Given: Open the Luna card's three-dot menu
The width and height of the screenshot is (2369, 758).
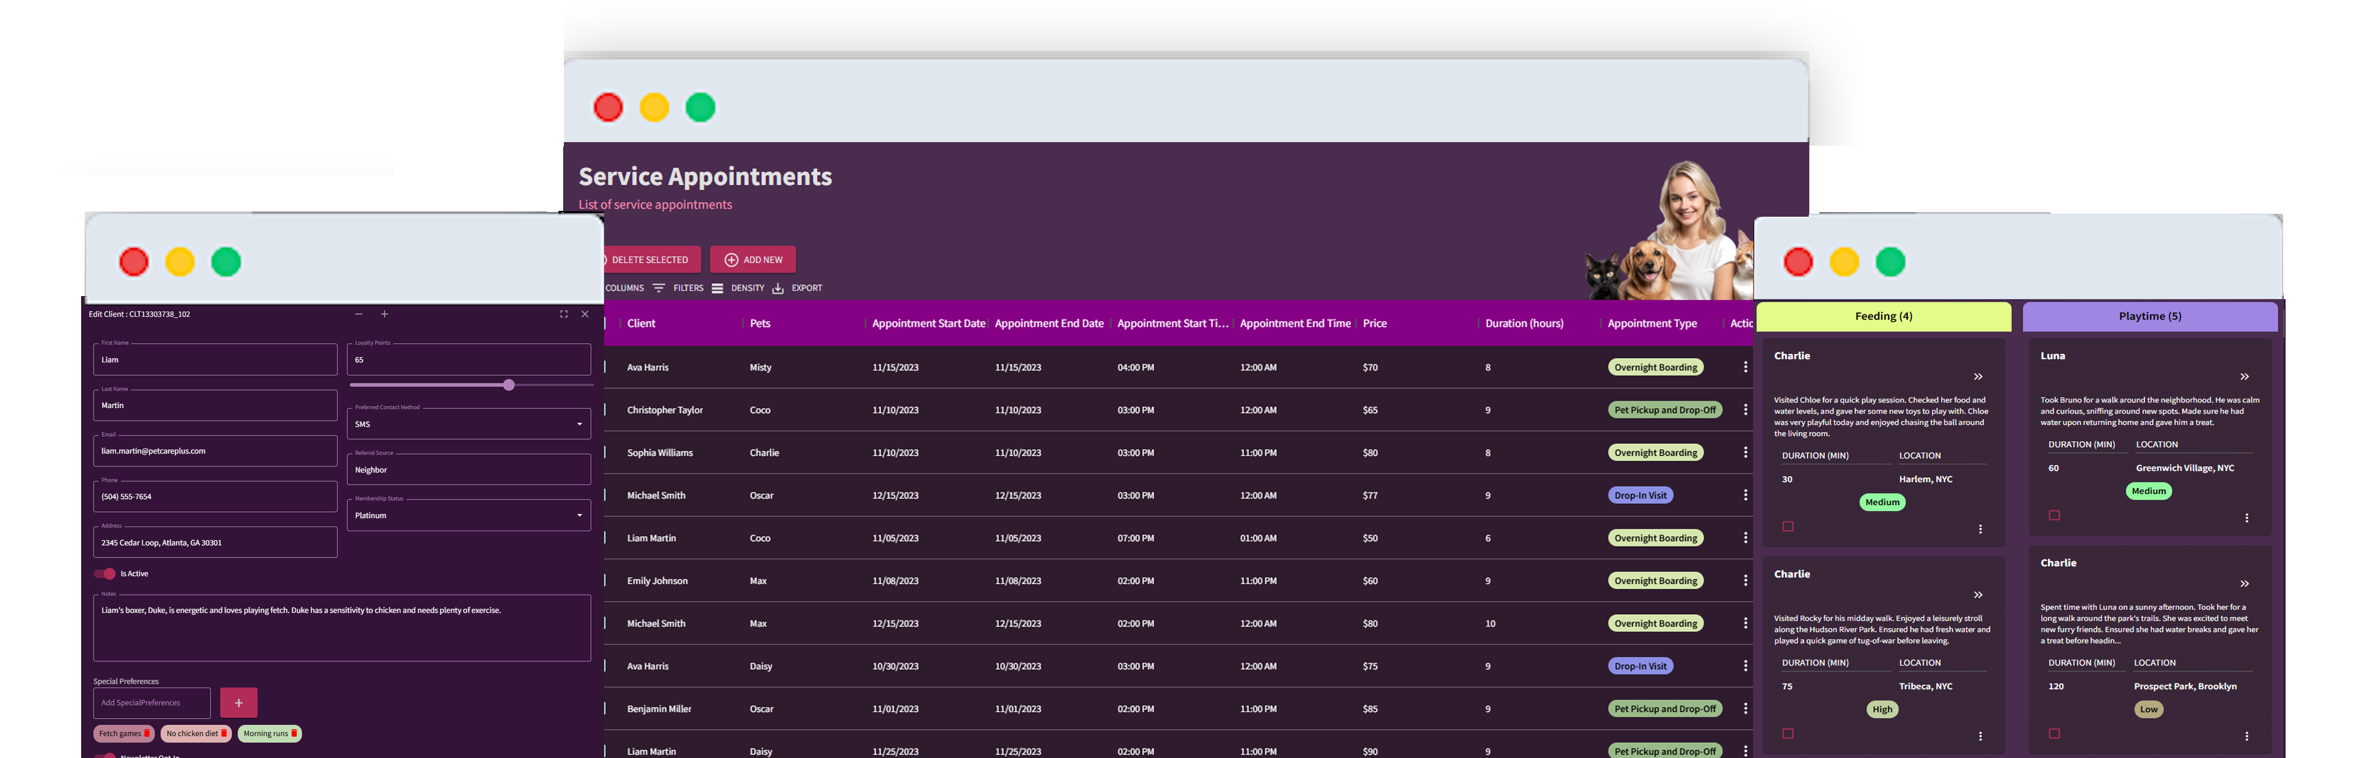Looking at the screenshot, I should click(2246, 518).
